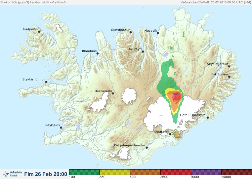Screen dimensions: 252x179
Task: Click the Ólafsfjörður marker dot
Action: click(x=131, y=32)
